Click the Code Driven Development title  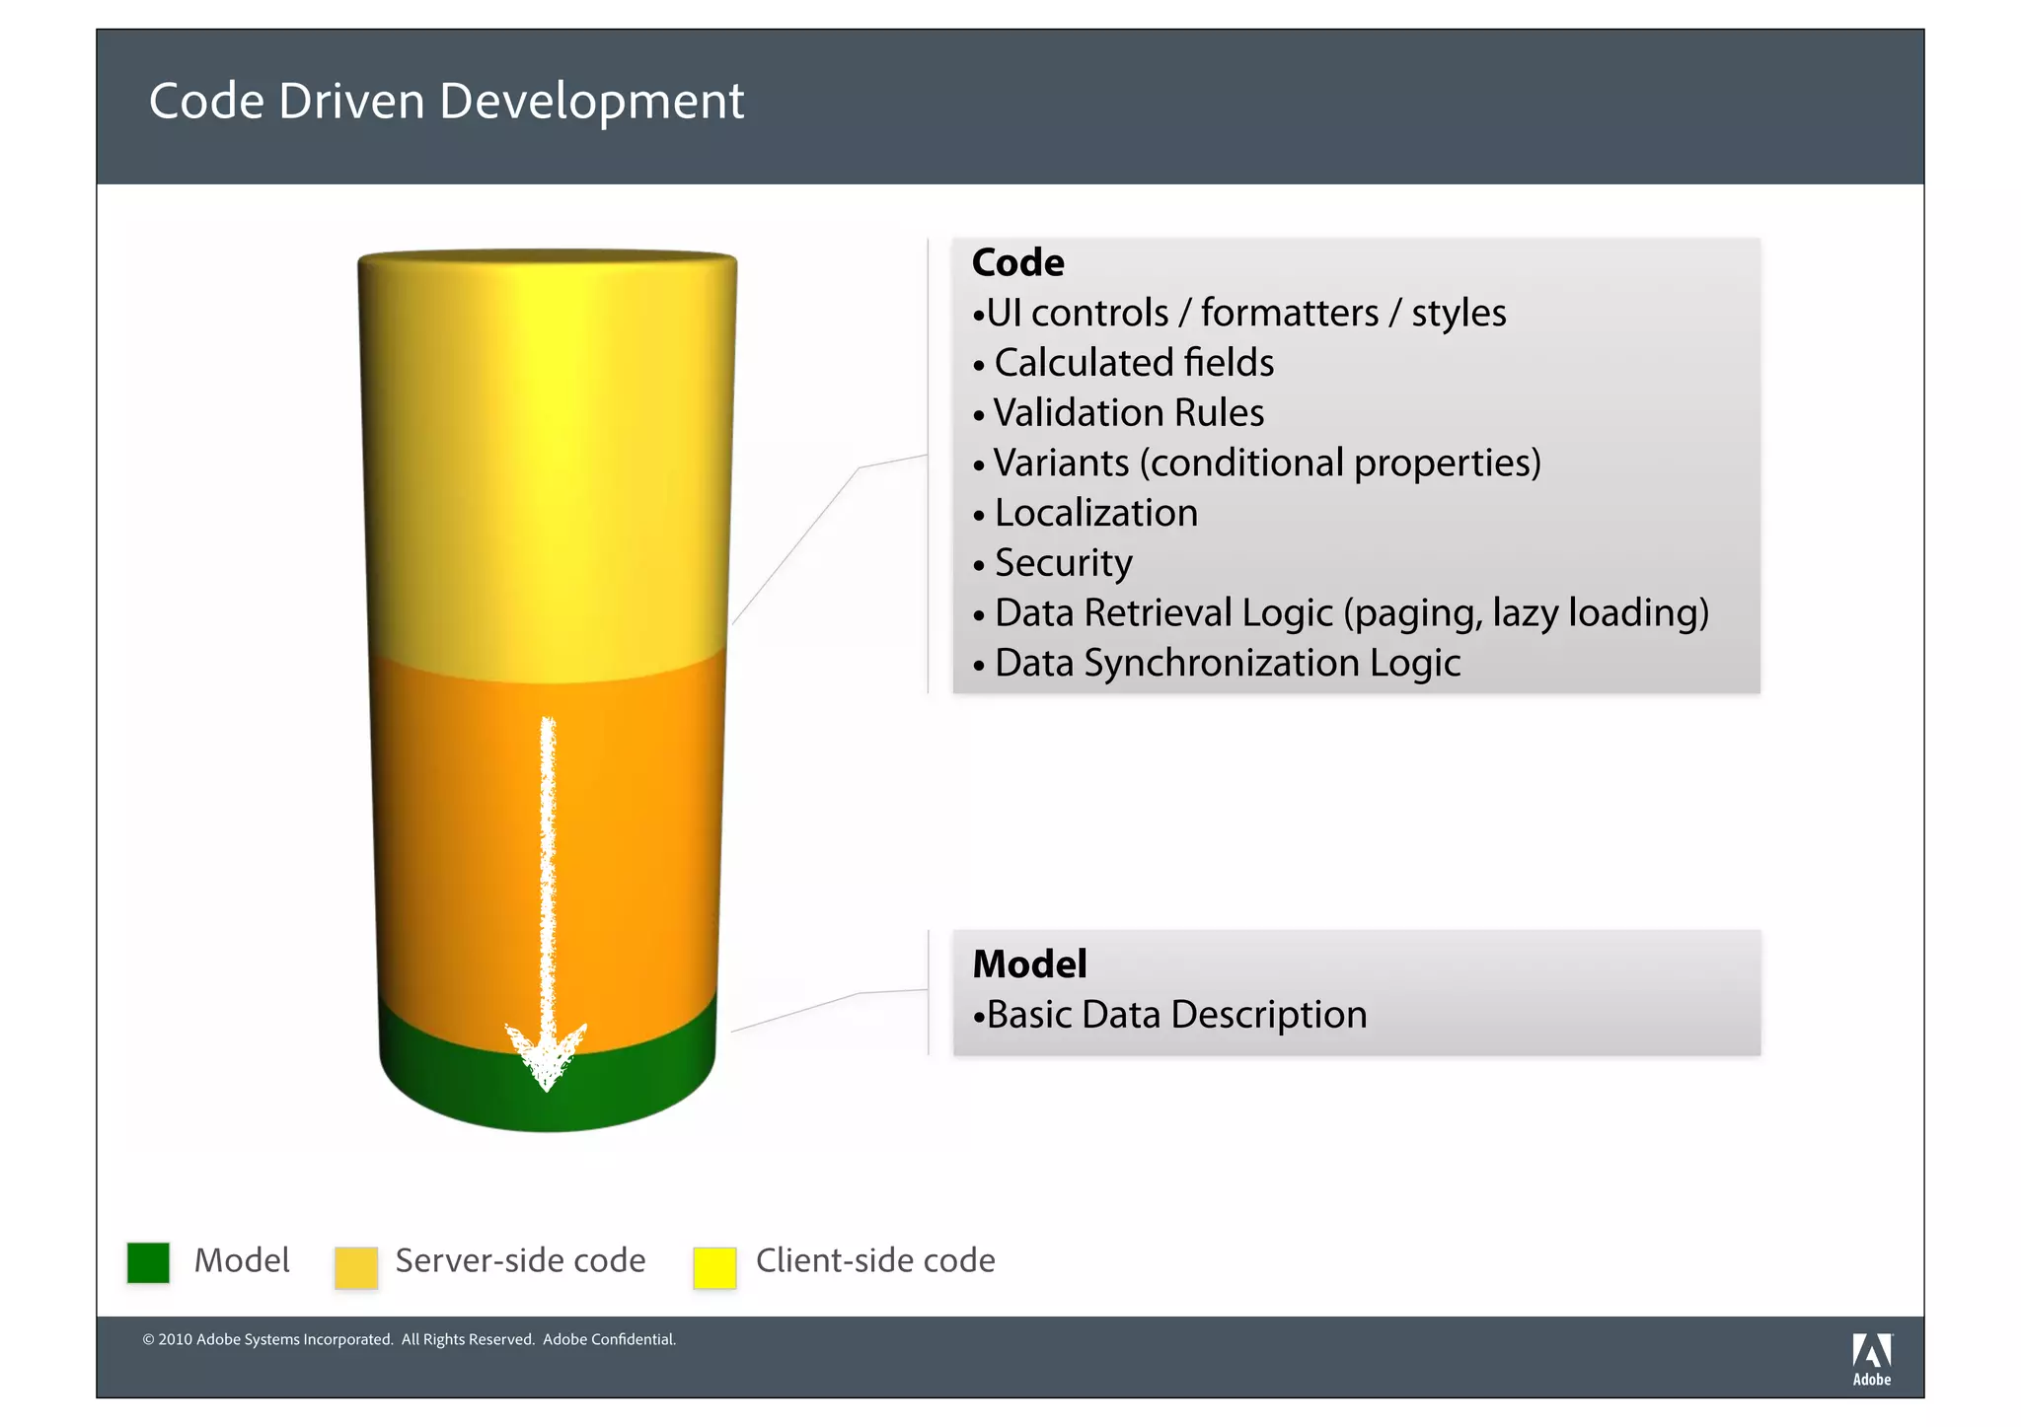coord(446,102)
